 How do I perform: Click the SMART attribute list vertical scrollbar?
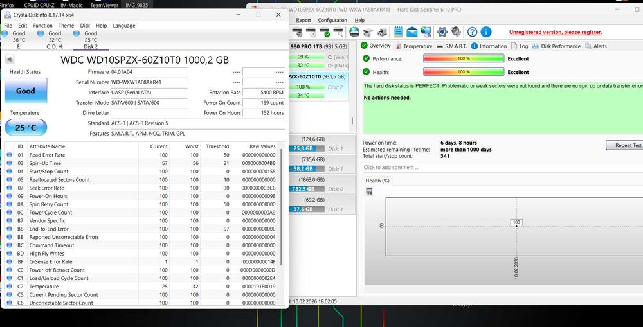282,208
